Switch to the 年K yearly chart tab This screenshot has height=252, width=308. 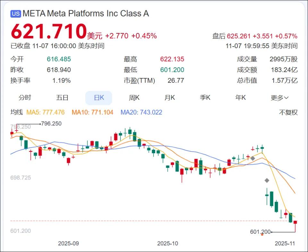241,97
